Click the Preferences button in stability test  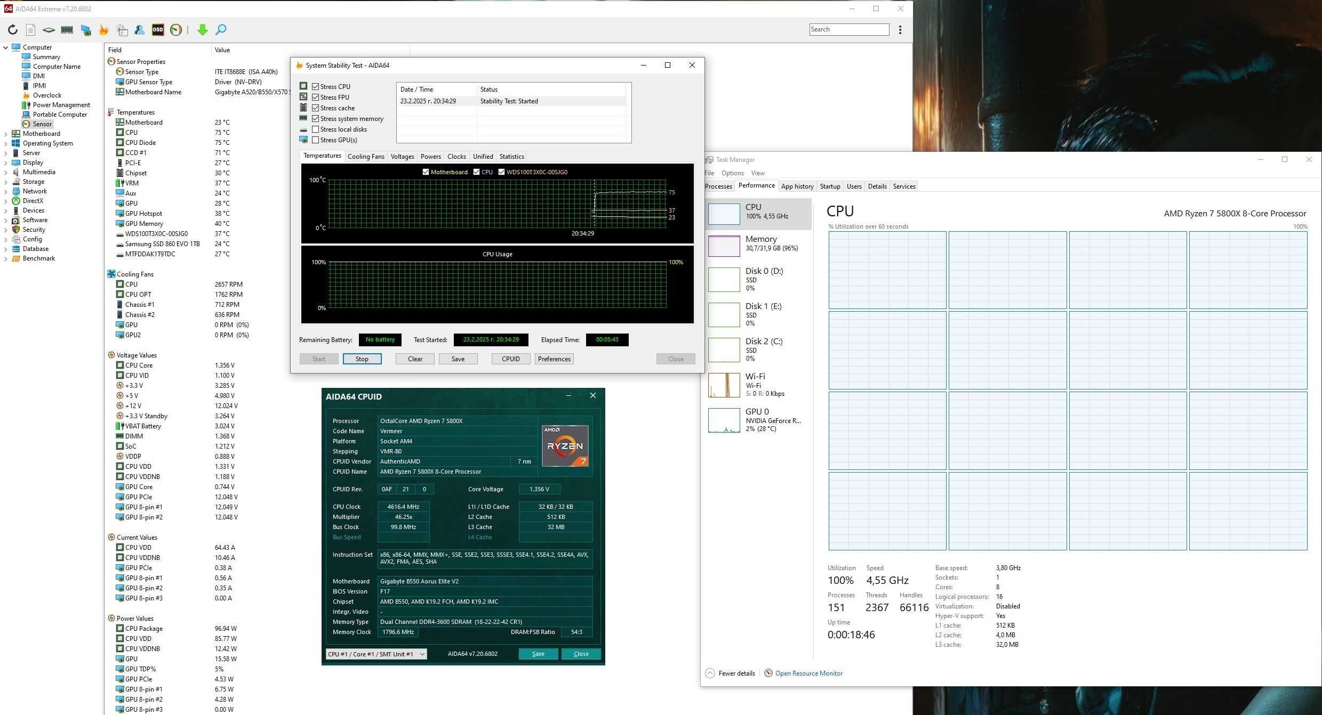[554, 359]
